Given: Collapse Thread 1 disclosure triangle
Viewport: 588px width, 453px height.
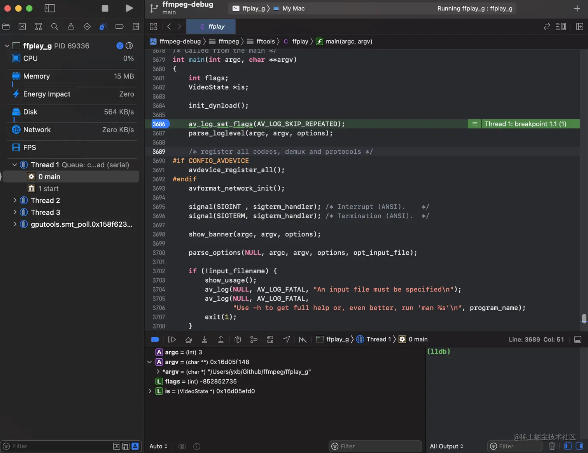Looking at the screenshot, I should pos(14,165).
